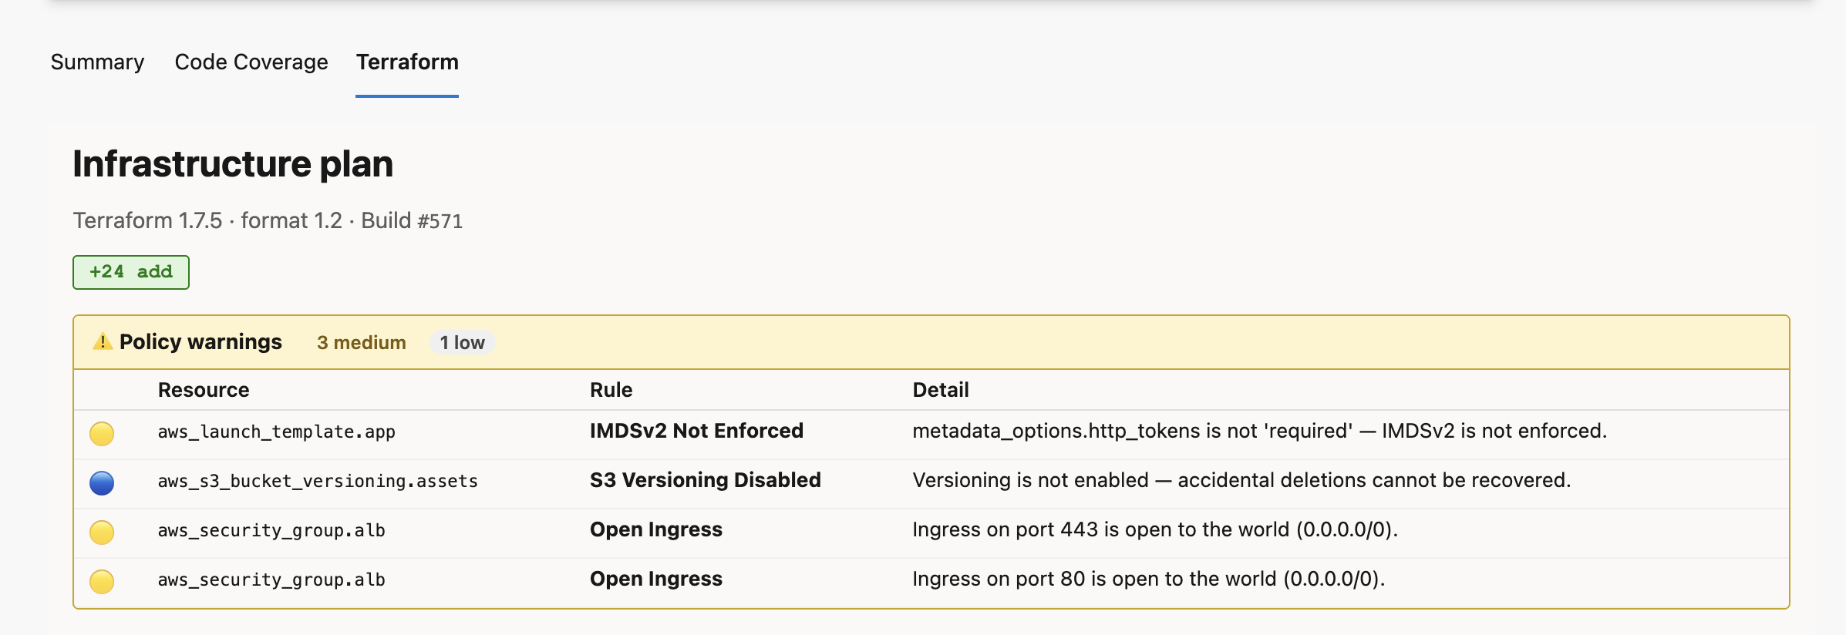This screenshot has width=1846, height=635.
Task: Select the IMDSv2 Not Enforced rule
Action: (696, 431)
